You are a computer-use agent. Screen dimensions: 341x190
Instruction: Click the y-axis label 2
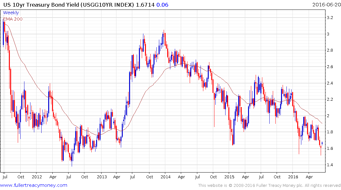(328, 116)
